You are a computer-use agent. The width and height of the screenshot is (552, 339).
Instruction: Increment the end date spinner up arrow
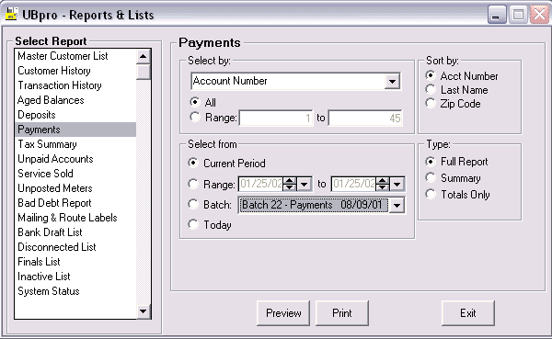pos(383,181)
